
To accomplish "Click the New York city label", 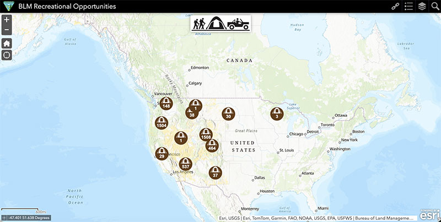I will [349, 140].
